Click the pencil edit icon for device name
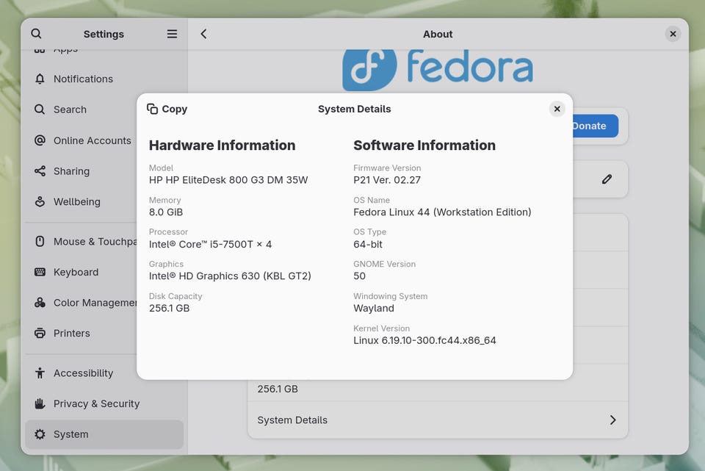This screenshot has height=471, width=705. coord(607,179)
